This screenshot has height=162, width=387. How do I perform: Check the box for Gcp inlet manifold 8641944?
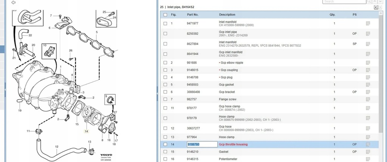pyautogui.click(x=165, y=54)
